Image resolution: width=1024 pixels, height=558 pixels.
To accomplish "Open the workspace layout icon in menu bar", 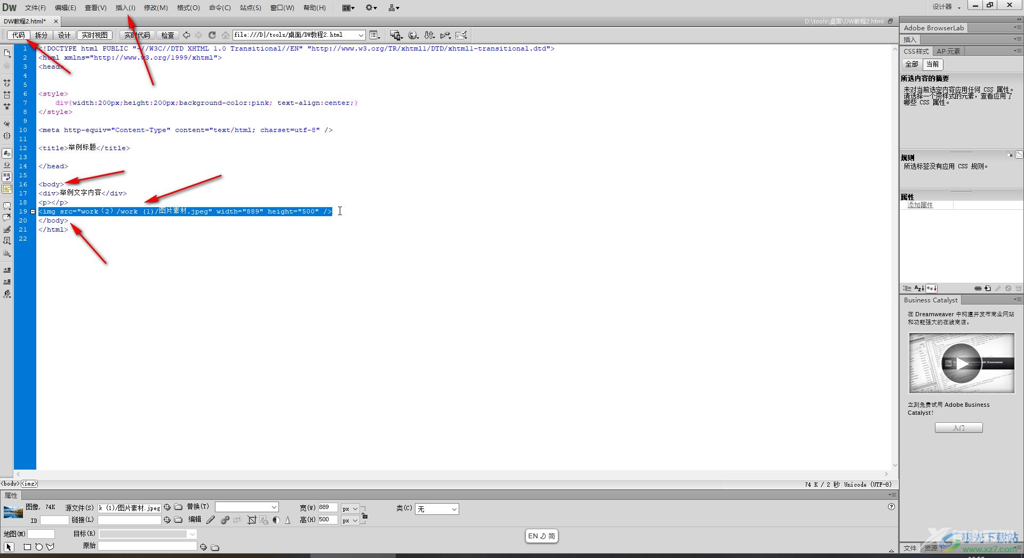I will [348, 8].
